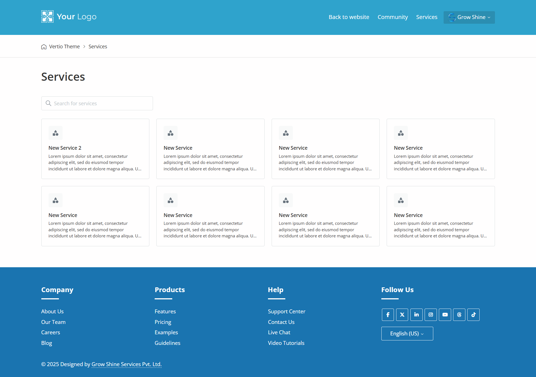
Task: Click the LinkedIn icon in footer
Action: [416, 315]
